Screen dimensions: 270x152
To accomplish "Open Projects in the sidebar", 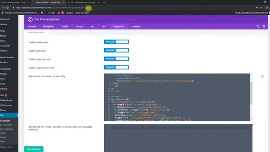I will click(x=4, y=51).
